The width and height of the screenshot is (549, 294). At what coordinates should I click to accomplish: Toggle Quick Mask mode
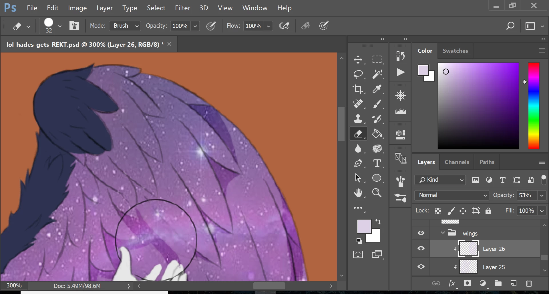pos(358,254)
